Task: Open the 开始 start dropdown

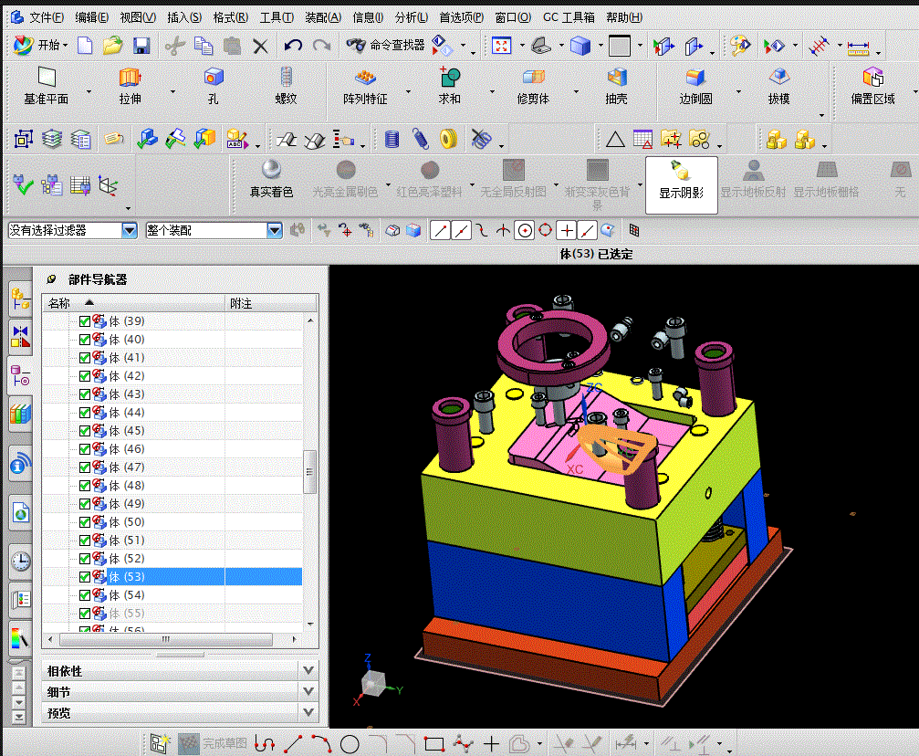Action: tap(40, 45)
